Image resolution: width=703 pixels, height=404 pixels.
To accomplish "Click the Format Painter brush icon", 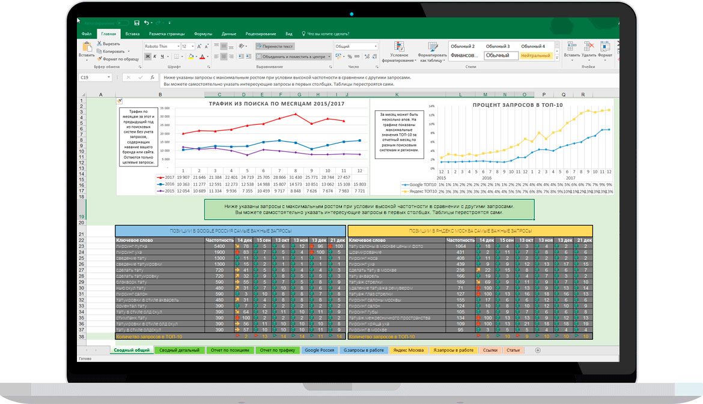I will coord(99,59).
